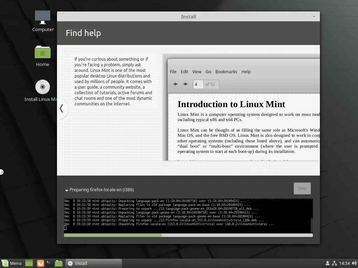Click 'Preparing firefox-locale-en (i386)' status text
The height and width of the screenshot is (268, 358).
[102, 189]
